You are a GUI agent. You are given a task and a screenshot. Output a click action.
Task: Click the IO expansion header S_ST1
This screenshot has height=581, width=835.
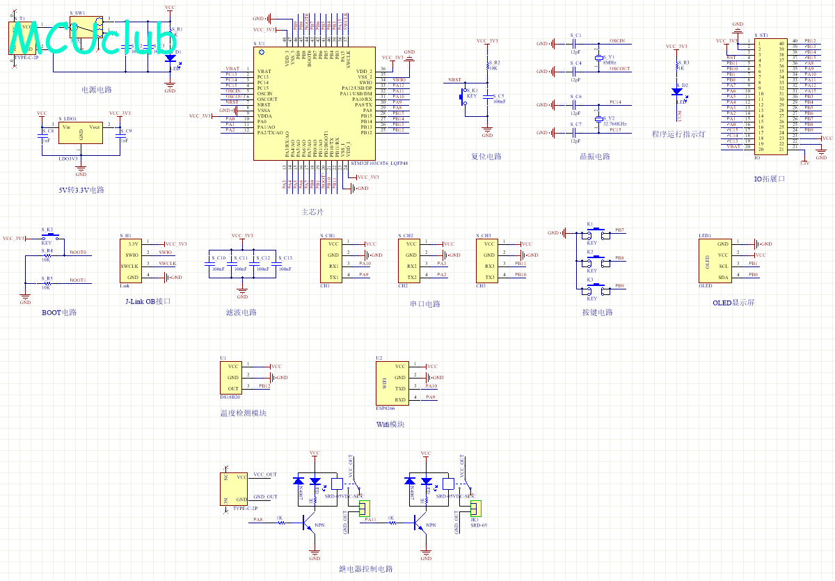click(768, 96)
